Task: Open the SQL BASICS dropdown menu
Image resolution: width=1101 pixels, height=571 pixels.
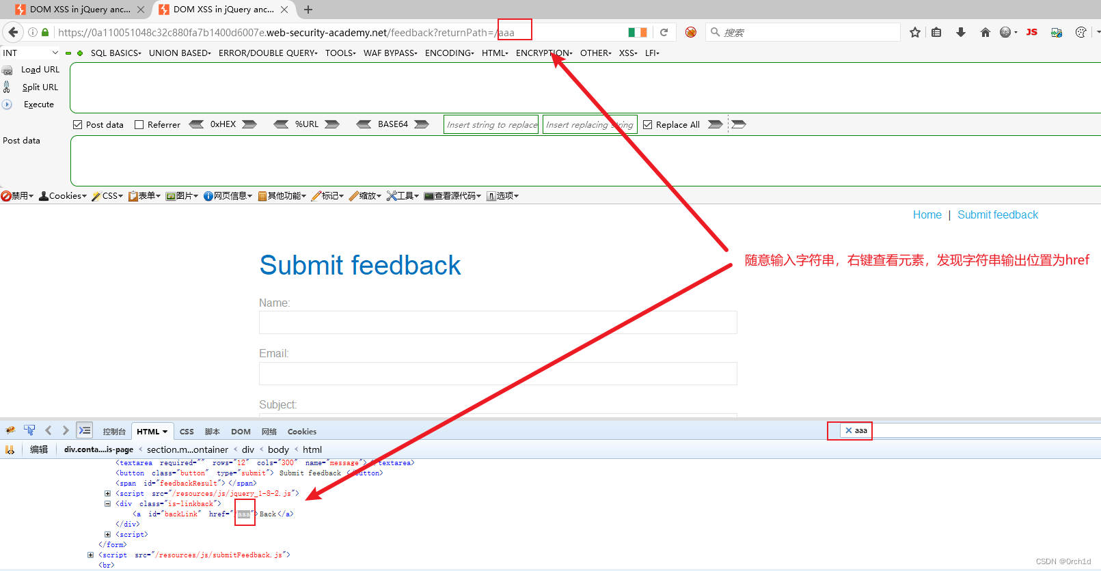Action: coord(116,53)
